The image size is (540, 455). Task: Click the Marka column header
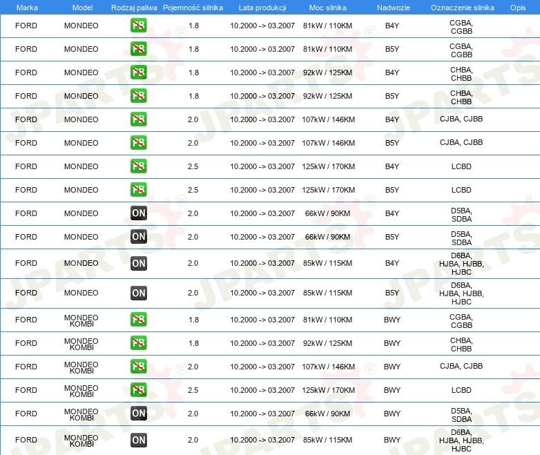tap(27, 8)
